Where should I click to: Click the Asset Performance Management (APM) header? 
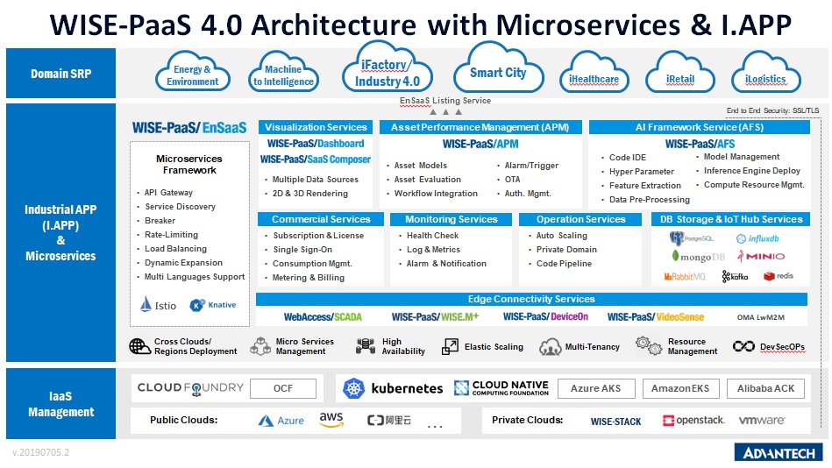(480, 127)
